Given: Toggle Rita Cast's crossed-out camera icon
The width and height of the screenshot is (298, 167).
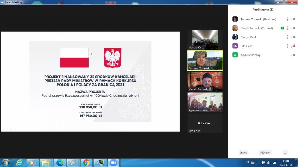Looking at the screenshot, I should [293, 46].
